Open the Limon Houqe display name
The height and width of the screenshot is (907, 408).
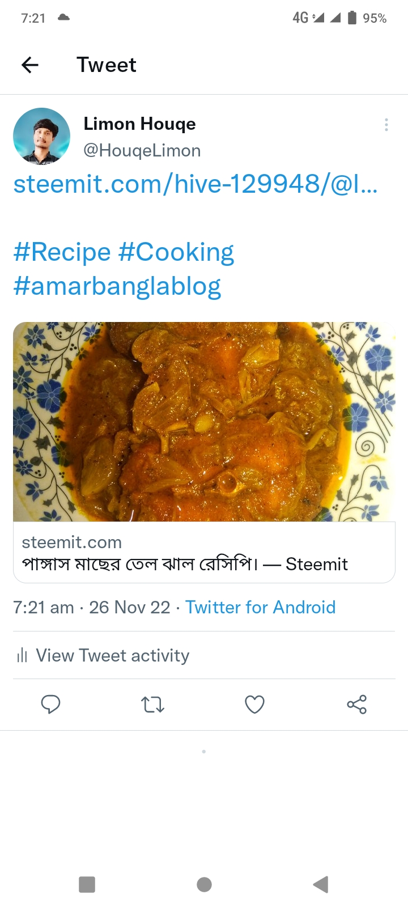[139, 124]
